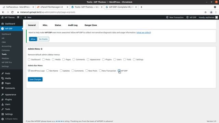Close the Softaculous WordPress tab

pyautogui.click(x=33, y=7)
